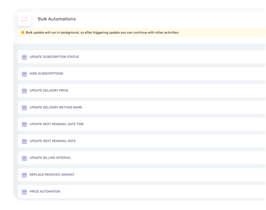
Task: Expand the Hide Subscriptions section
Action: point(46,74)
